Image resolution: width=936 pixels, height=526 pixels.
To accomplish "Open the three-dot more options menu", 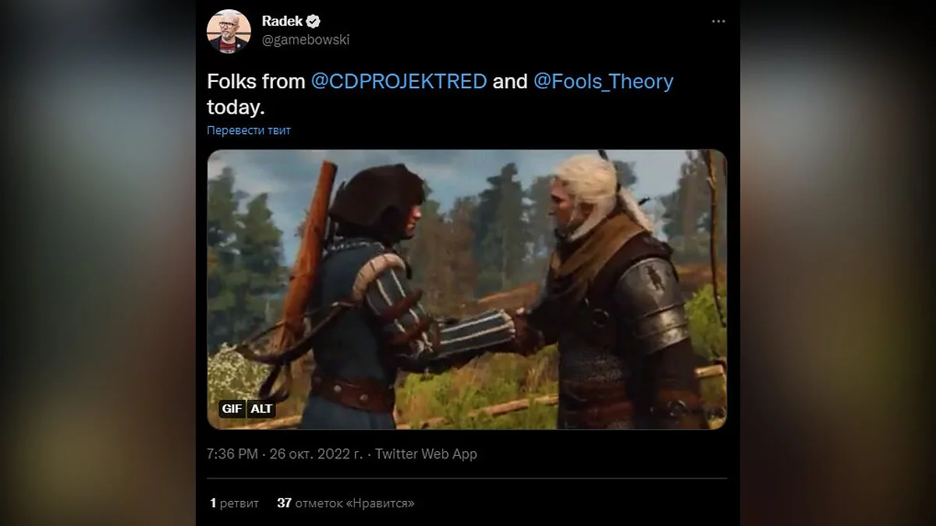I will tap(718, 22).
